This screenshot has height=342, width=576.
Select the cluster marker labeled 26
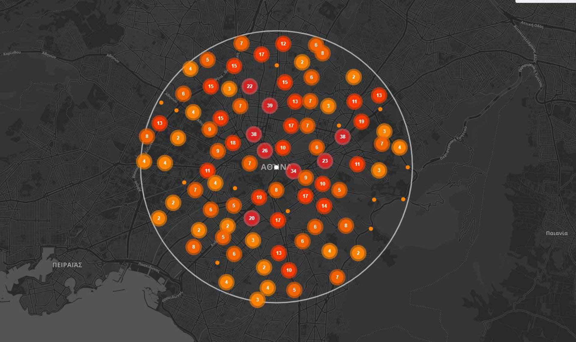coord(265,150)
